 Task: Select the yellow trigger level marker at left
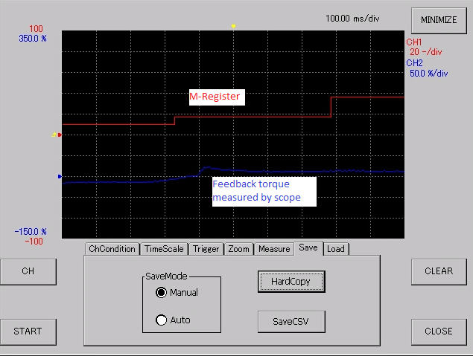pos(54,135)
